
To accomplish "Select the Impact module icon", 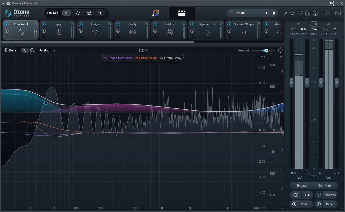I will pyautogui.click(x=58, y=32).
